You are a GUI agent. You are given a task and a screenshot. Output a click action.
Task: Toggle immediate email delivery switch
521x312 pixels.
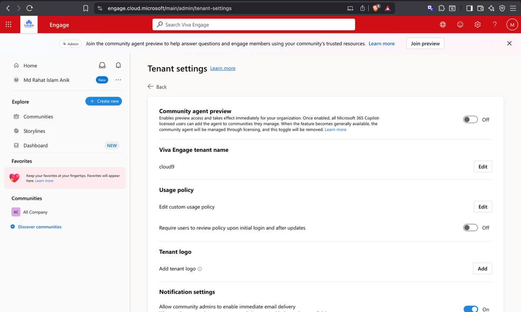471,309
